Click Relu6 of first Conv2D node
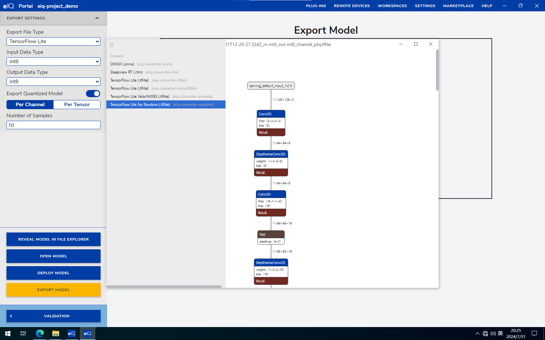This screenshot has height=340, width=545. click(x=271, y=132)
